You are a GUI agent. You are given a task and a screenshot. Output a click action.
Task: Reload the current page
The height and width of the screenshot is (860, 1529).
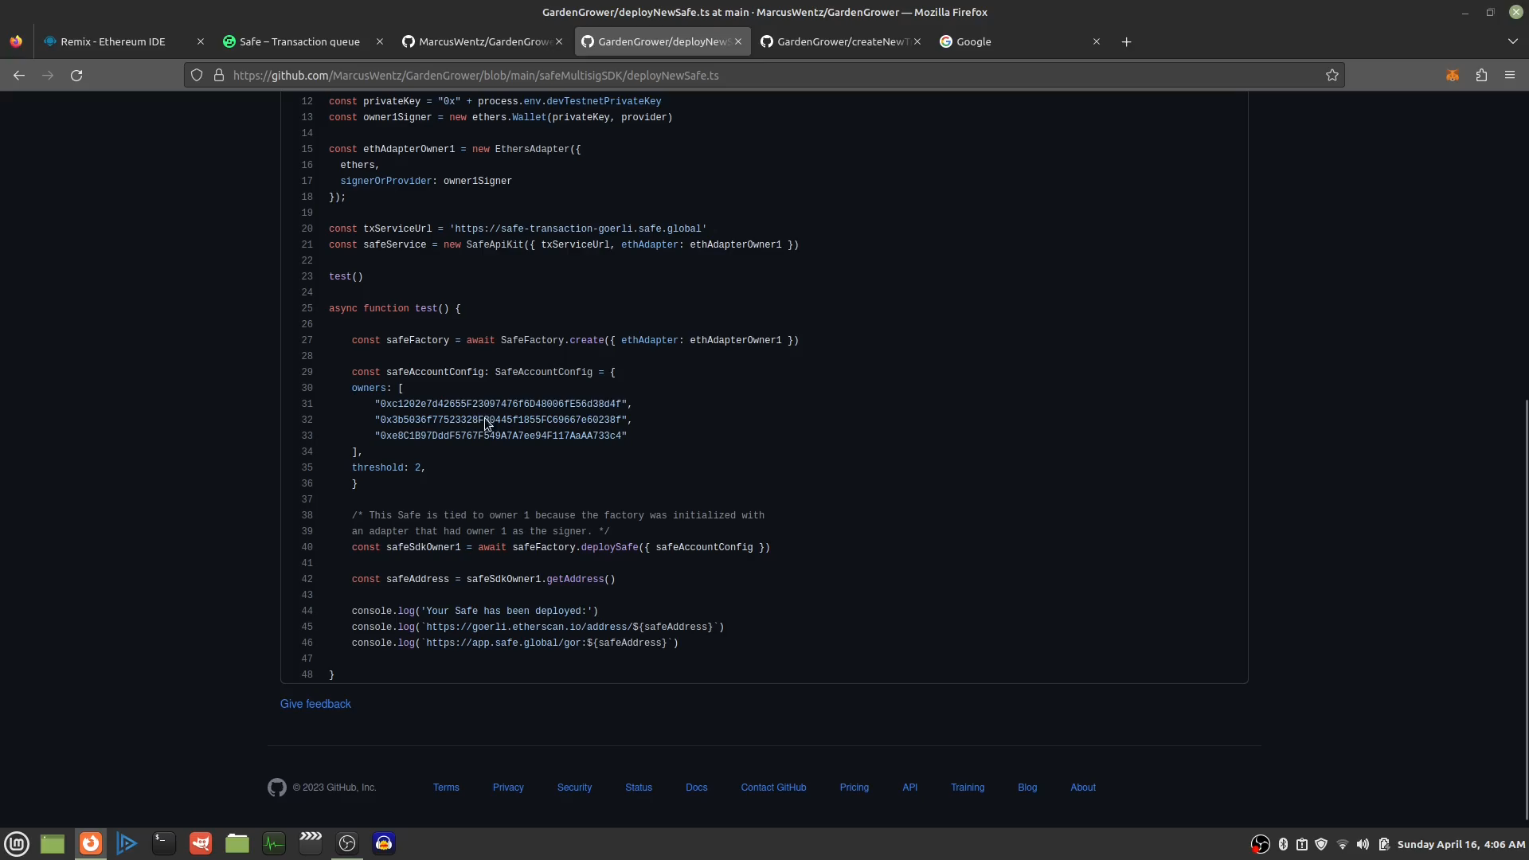[76, 75]
